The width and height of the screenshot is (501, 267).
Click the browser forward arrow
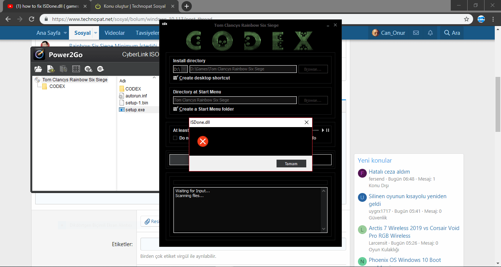click(x=20, y=19)
